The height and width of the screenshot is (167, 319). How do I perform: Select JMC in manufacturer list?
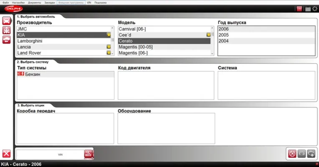(64, 29)
